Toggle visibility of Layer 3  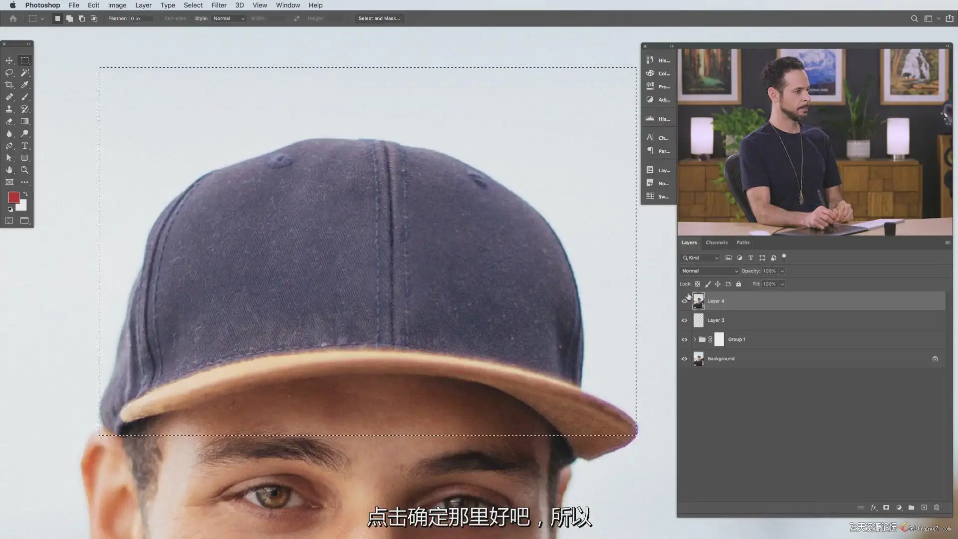click(685, 320)
